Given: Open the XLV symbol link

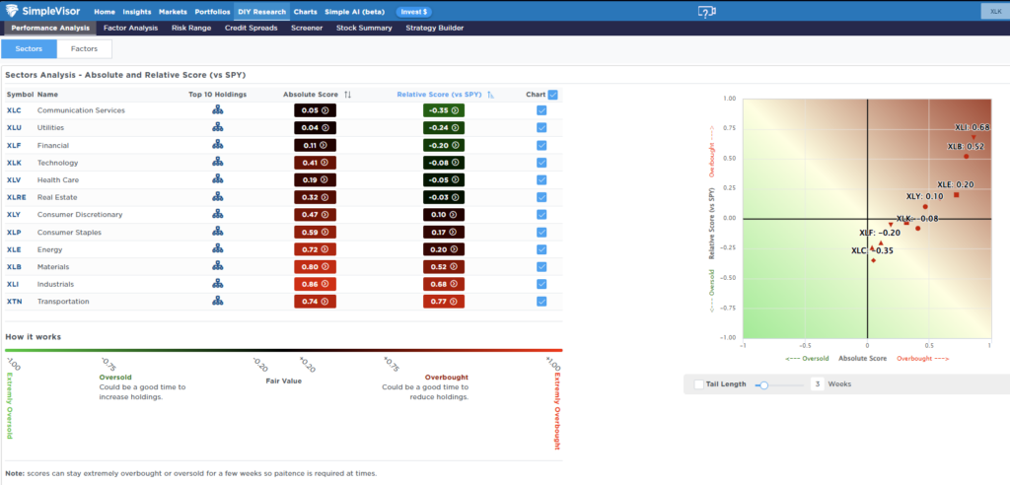Looking at the screenshot, I should click(15, 180).
